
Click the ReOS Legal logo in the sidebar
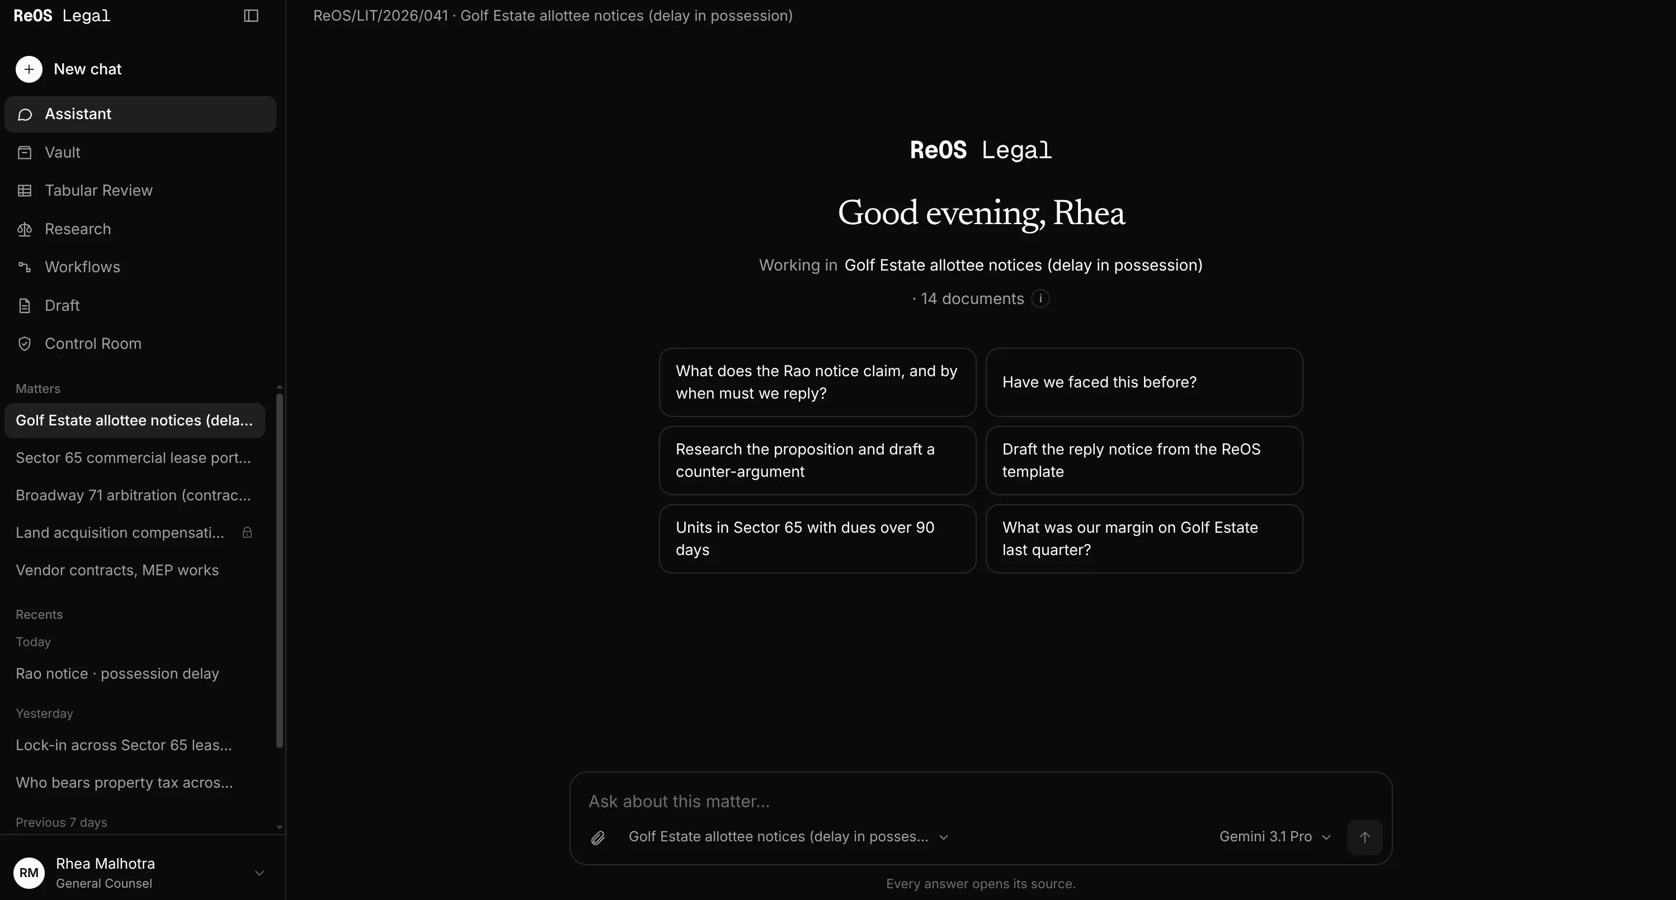62,16
